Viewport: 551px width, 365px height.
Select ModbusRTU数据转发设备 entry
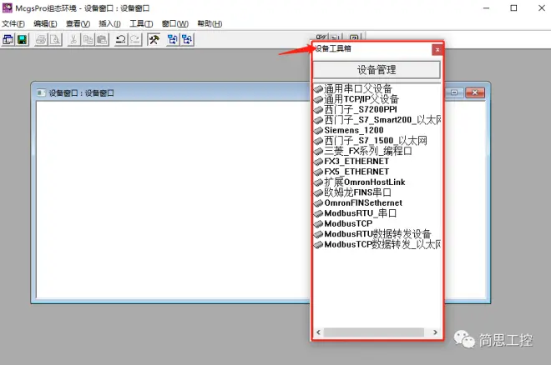(372, 234)
